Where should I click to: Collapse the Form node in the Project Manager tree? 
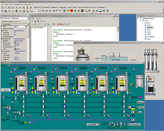pos(140,21)
